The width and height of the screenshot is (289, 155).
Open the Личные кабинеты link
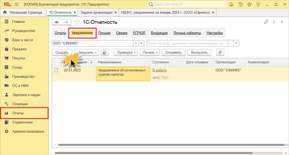pyautogui.click(x=187, y=33)
